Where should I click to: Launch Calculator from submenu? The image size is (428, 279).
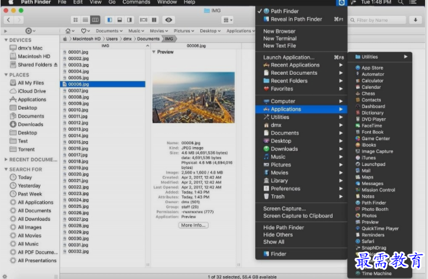pos(380,81)
